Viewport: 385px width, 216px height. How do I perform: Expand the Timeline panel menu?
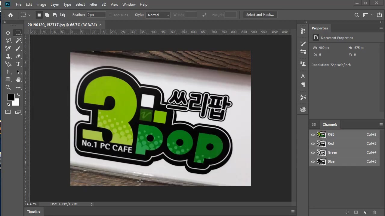coord(293,211)
